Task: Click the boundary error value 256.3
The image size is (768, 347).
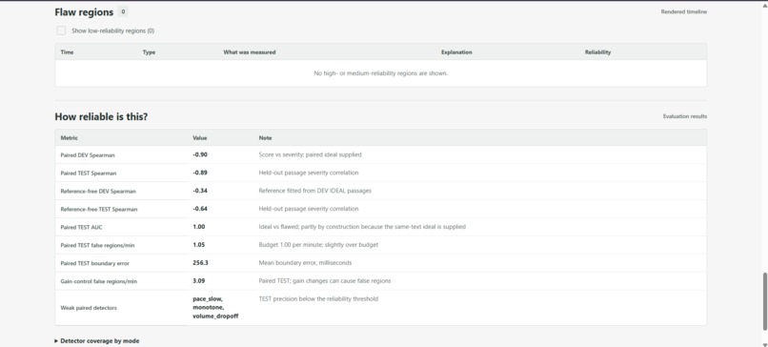Action: coord(200,263)
